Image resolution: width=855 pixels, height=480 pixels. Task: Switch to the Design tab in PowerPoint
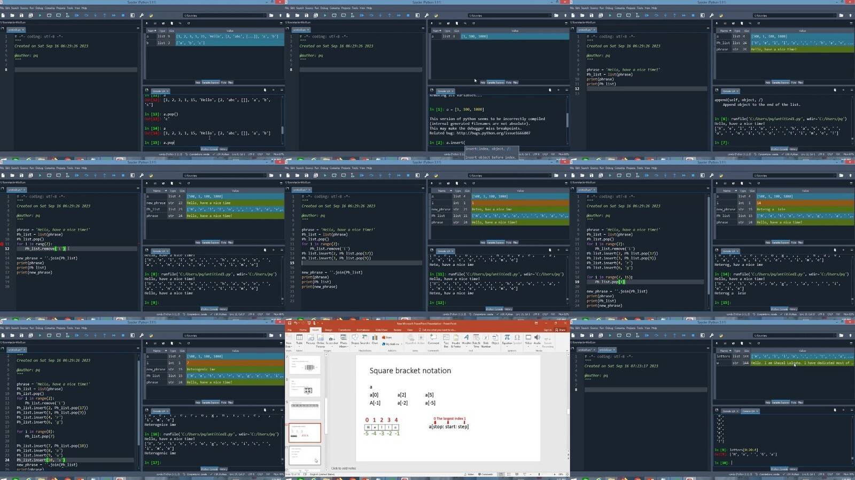coord(328,330)
